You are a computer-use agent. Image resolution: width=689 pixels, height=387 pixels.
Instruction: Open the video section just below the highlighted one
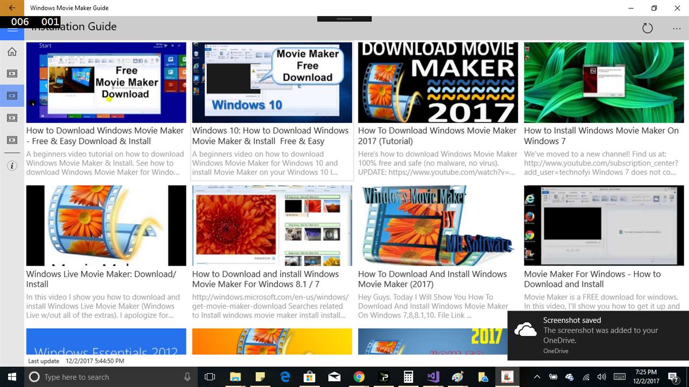(x=12, y=118)
